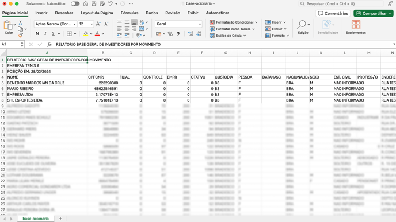Viewport: 396px width, 222px height.
Task: Apply the red font color A
Action: pos(97,33)
